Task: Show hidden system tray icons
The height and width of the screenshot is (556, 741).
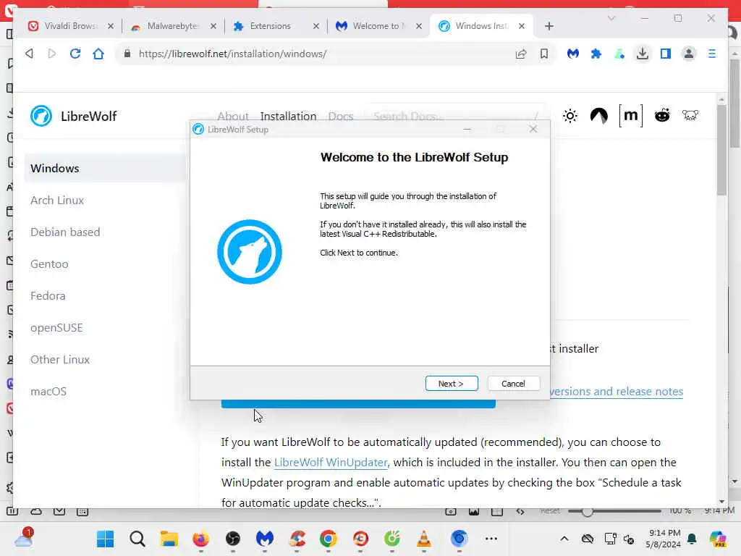Action: tap(564, 539)
